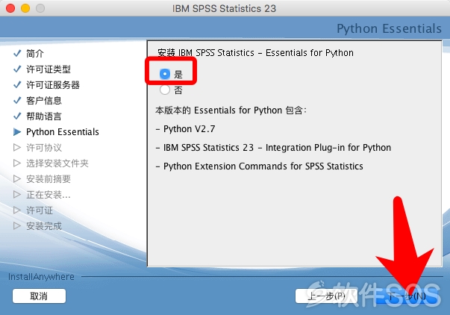Click the 许可证类型 step
The image size is (450, 315).
(x=49, y=69)
